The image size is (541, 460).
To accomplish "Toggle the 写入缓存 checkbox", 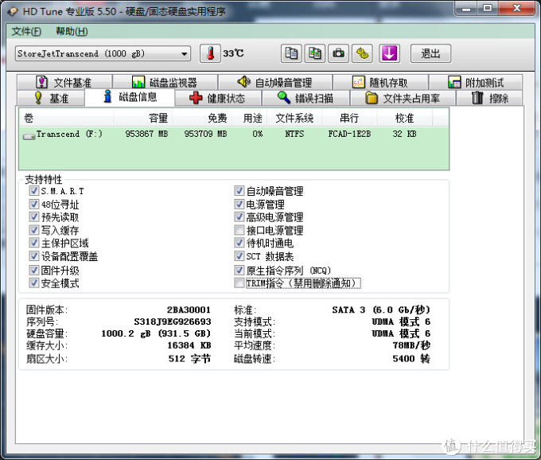I will pos(33,230).
